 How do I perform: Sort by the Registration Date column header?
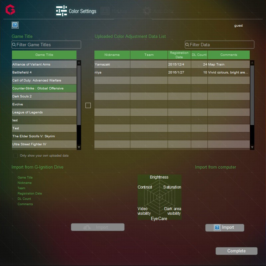(x=179, y=55)
